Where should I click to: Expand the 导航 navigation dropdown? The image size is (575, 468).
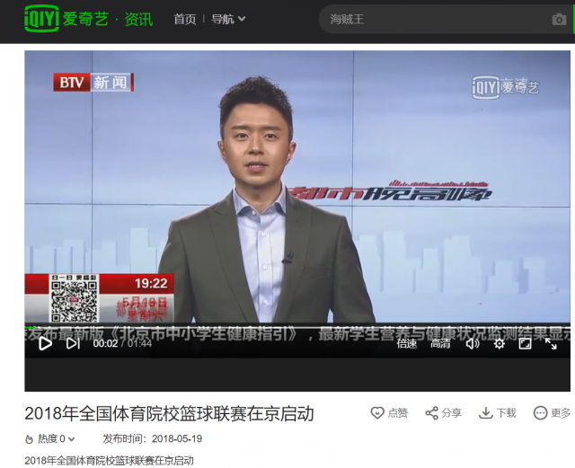[228, 19]
